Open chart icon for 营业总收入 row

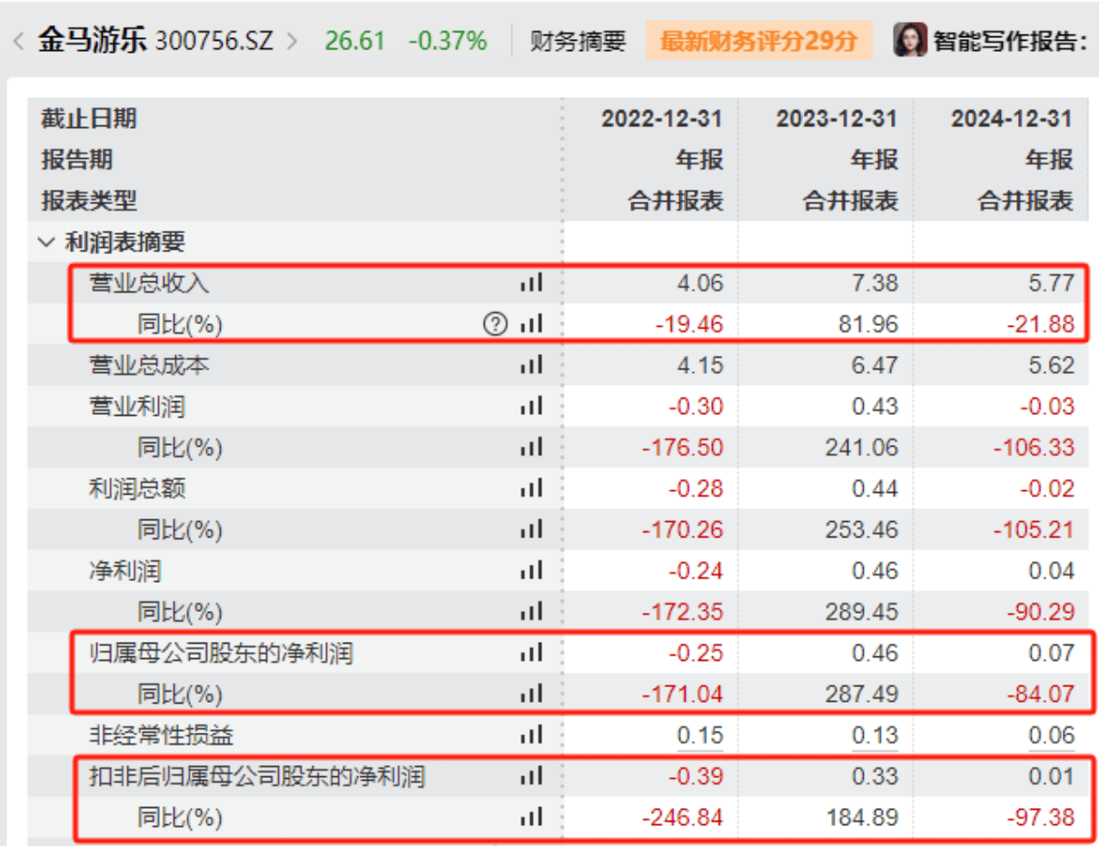point(531,283)
